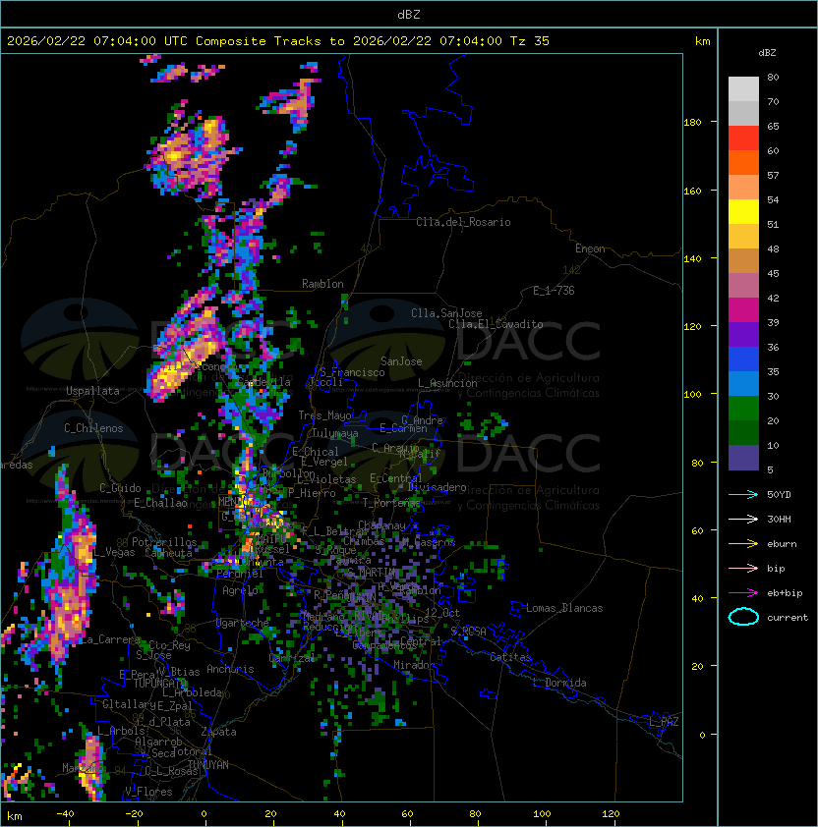Click the 'C_Chilenos' map label
Screen dimensions: 818x827
[93, 428]
